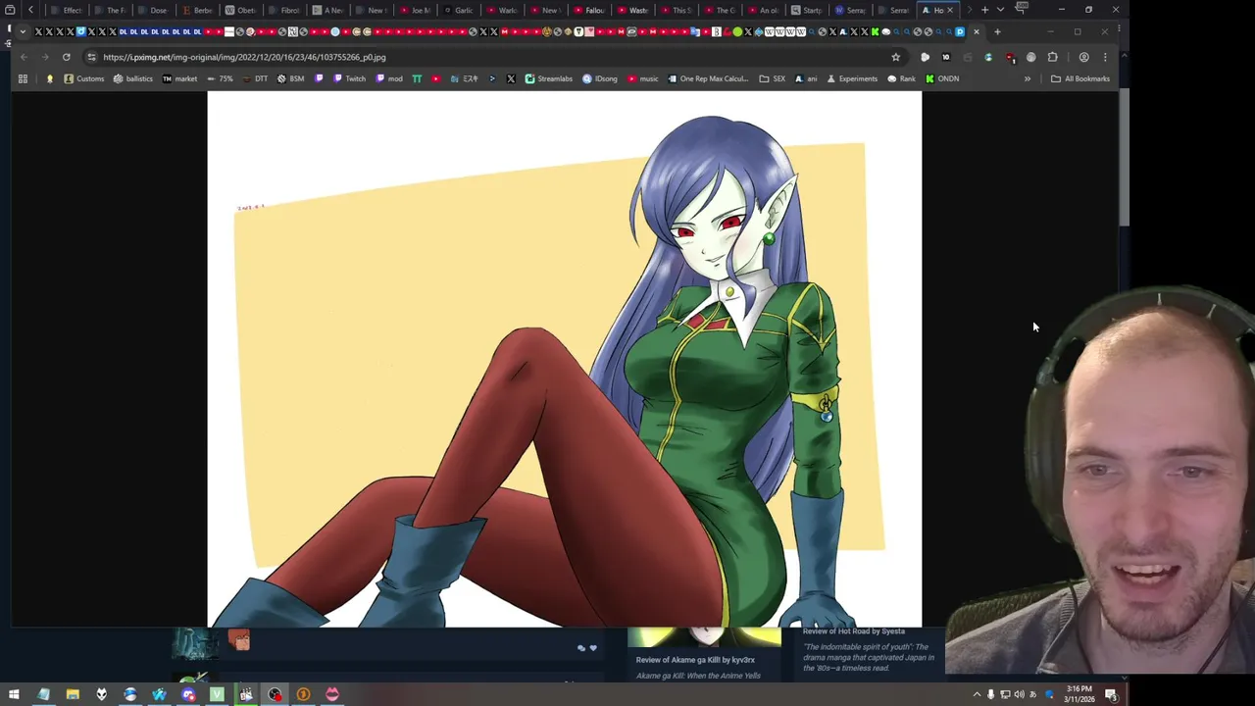Open Review of Akame ga Kill! article

pos(695,660)
